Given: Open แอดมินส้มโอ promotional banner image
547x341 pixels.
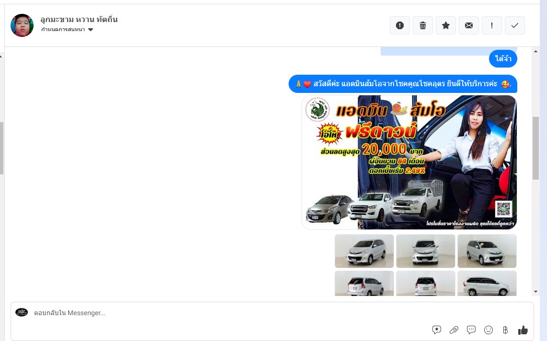Looking at the screenshot, I should 409,162.
